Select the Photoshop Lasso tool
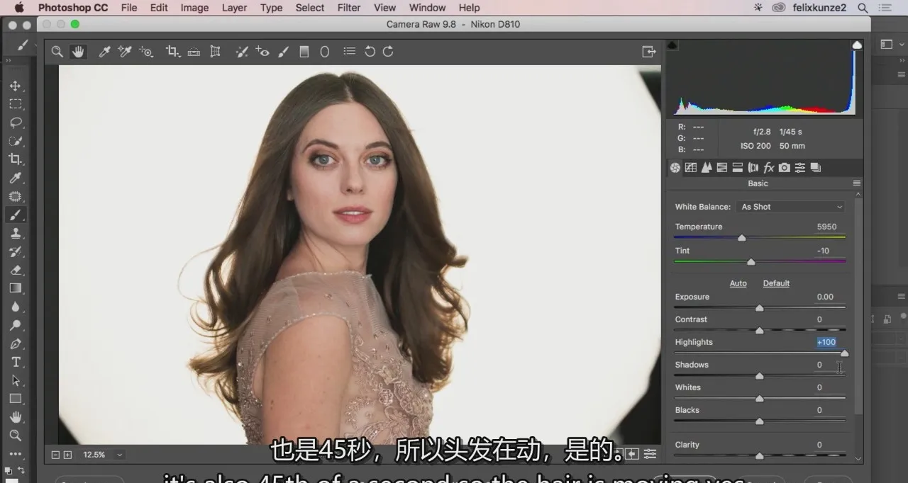 pyautogui.click(x=15, y=123)
